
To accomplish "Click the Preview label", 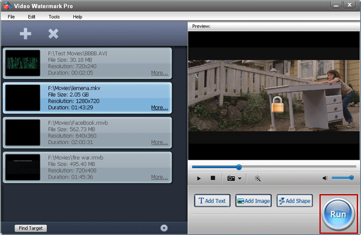I will tap(201, 26).
